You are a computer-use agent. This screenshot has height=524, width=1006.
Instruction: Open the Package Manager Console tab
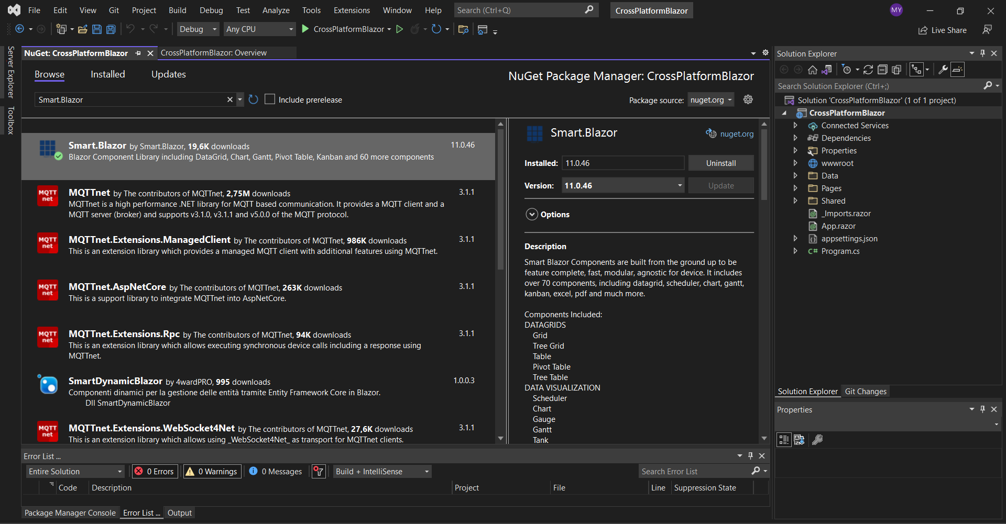tap(70, 512)
